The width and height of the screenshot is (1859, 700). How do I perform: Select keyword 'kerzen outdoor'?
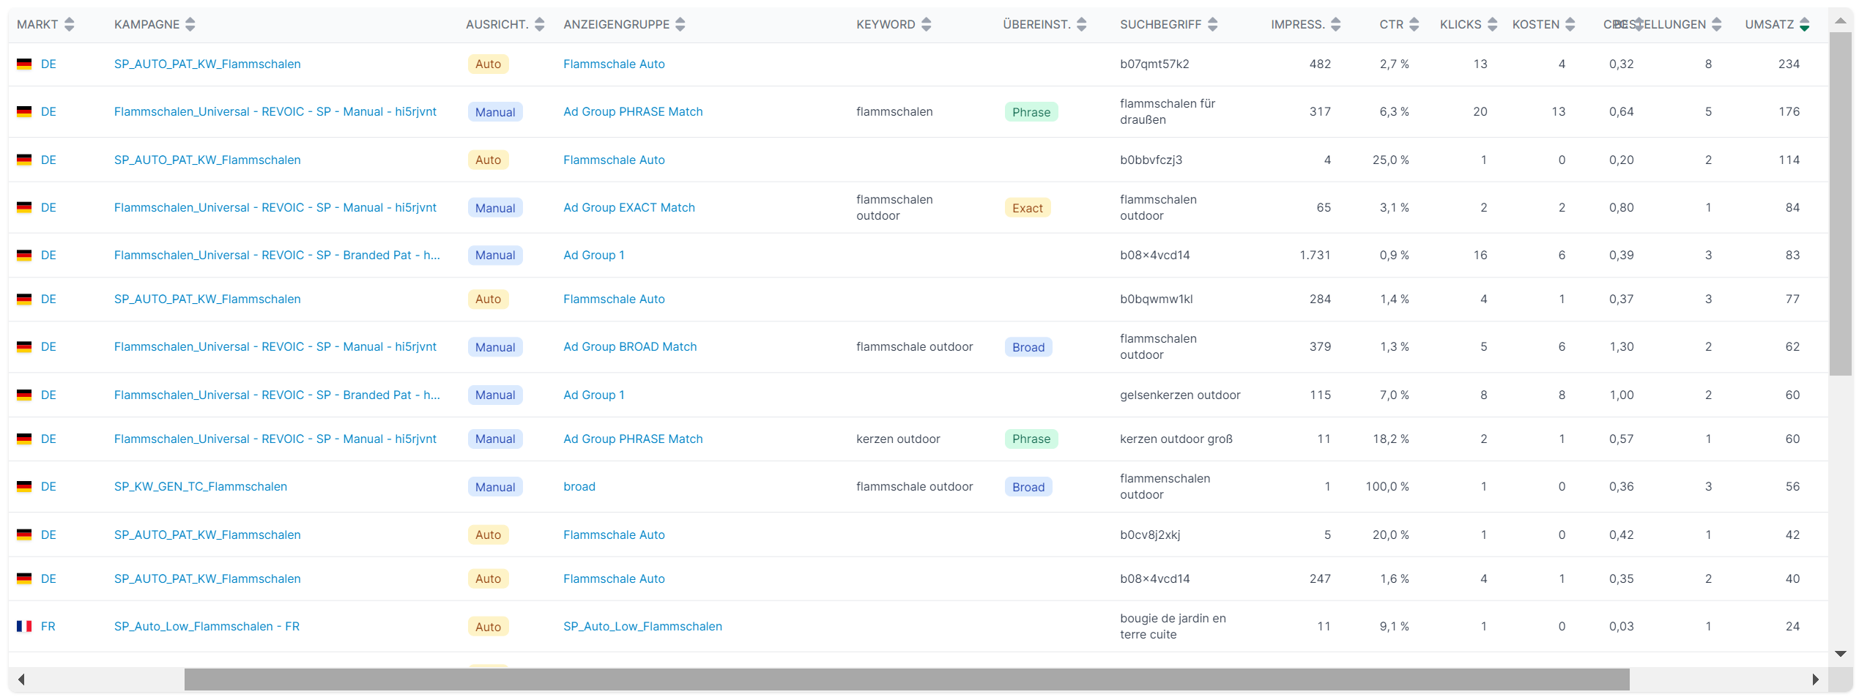point(898,439)
